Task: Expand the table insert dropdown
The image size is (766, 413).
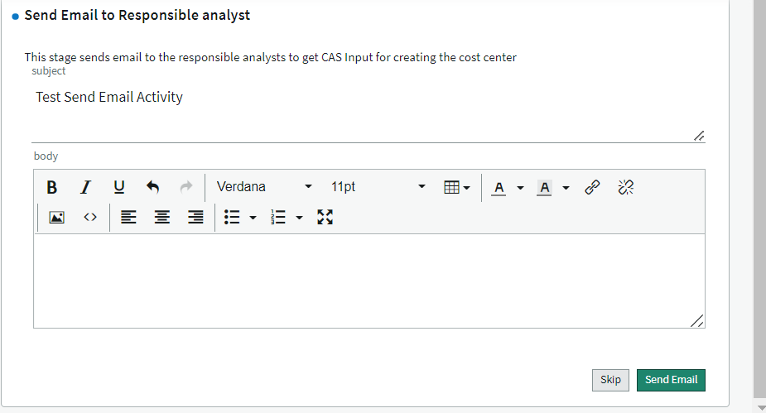Action: point(457,187)
